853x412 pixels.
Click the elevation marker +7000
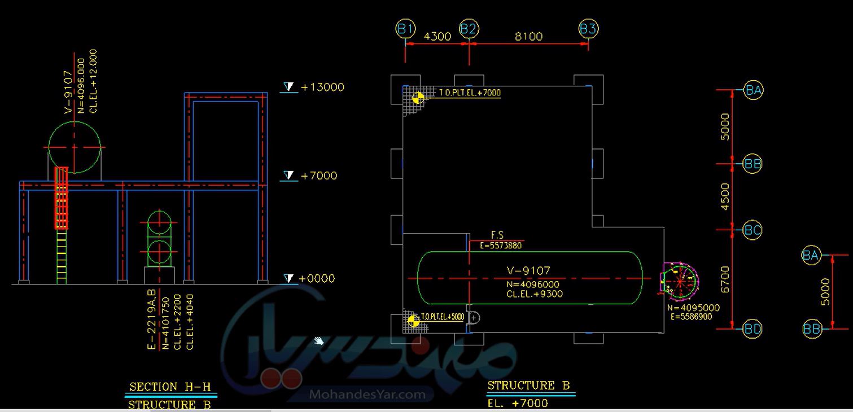[305, 176]
